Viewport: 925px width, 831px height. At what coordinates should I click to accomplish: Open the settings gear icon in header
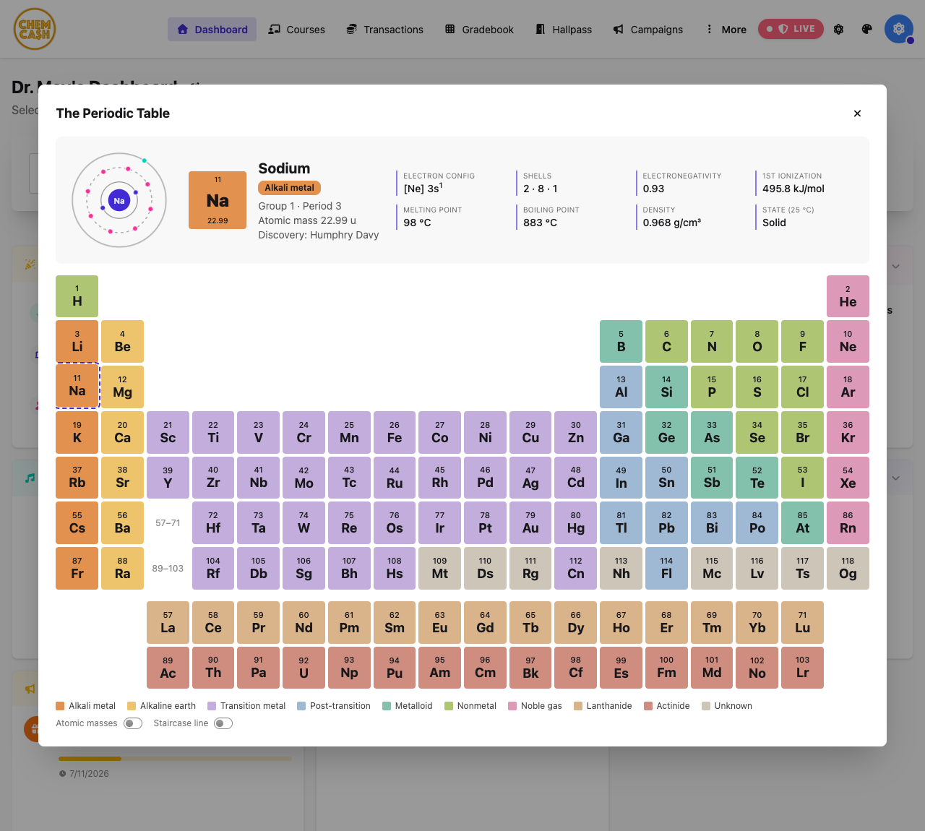coord(839,30)
